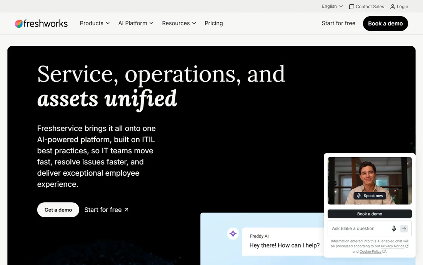Click the header Book a demo button
The width and height of the screenshot is (423, 265).
[x=385, y=23]
